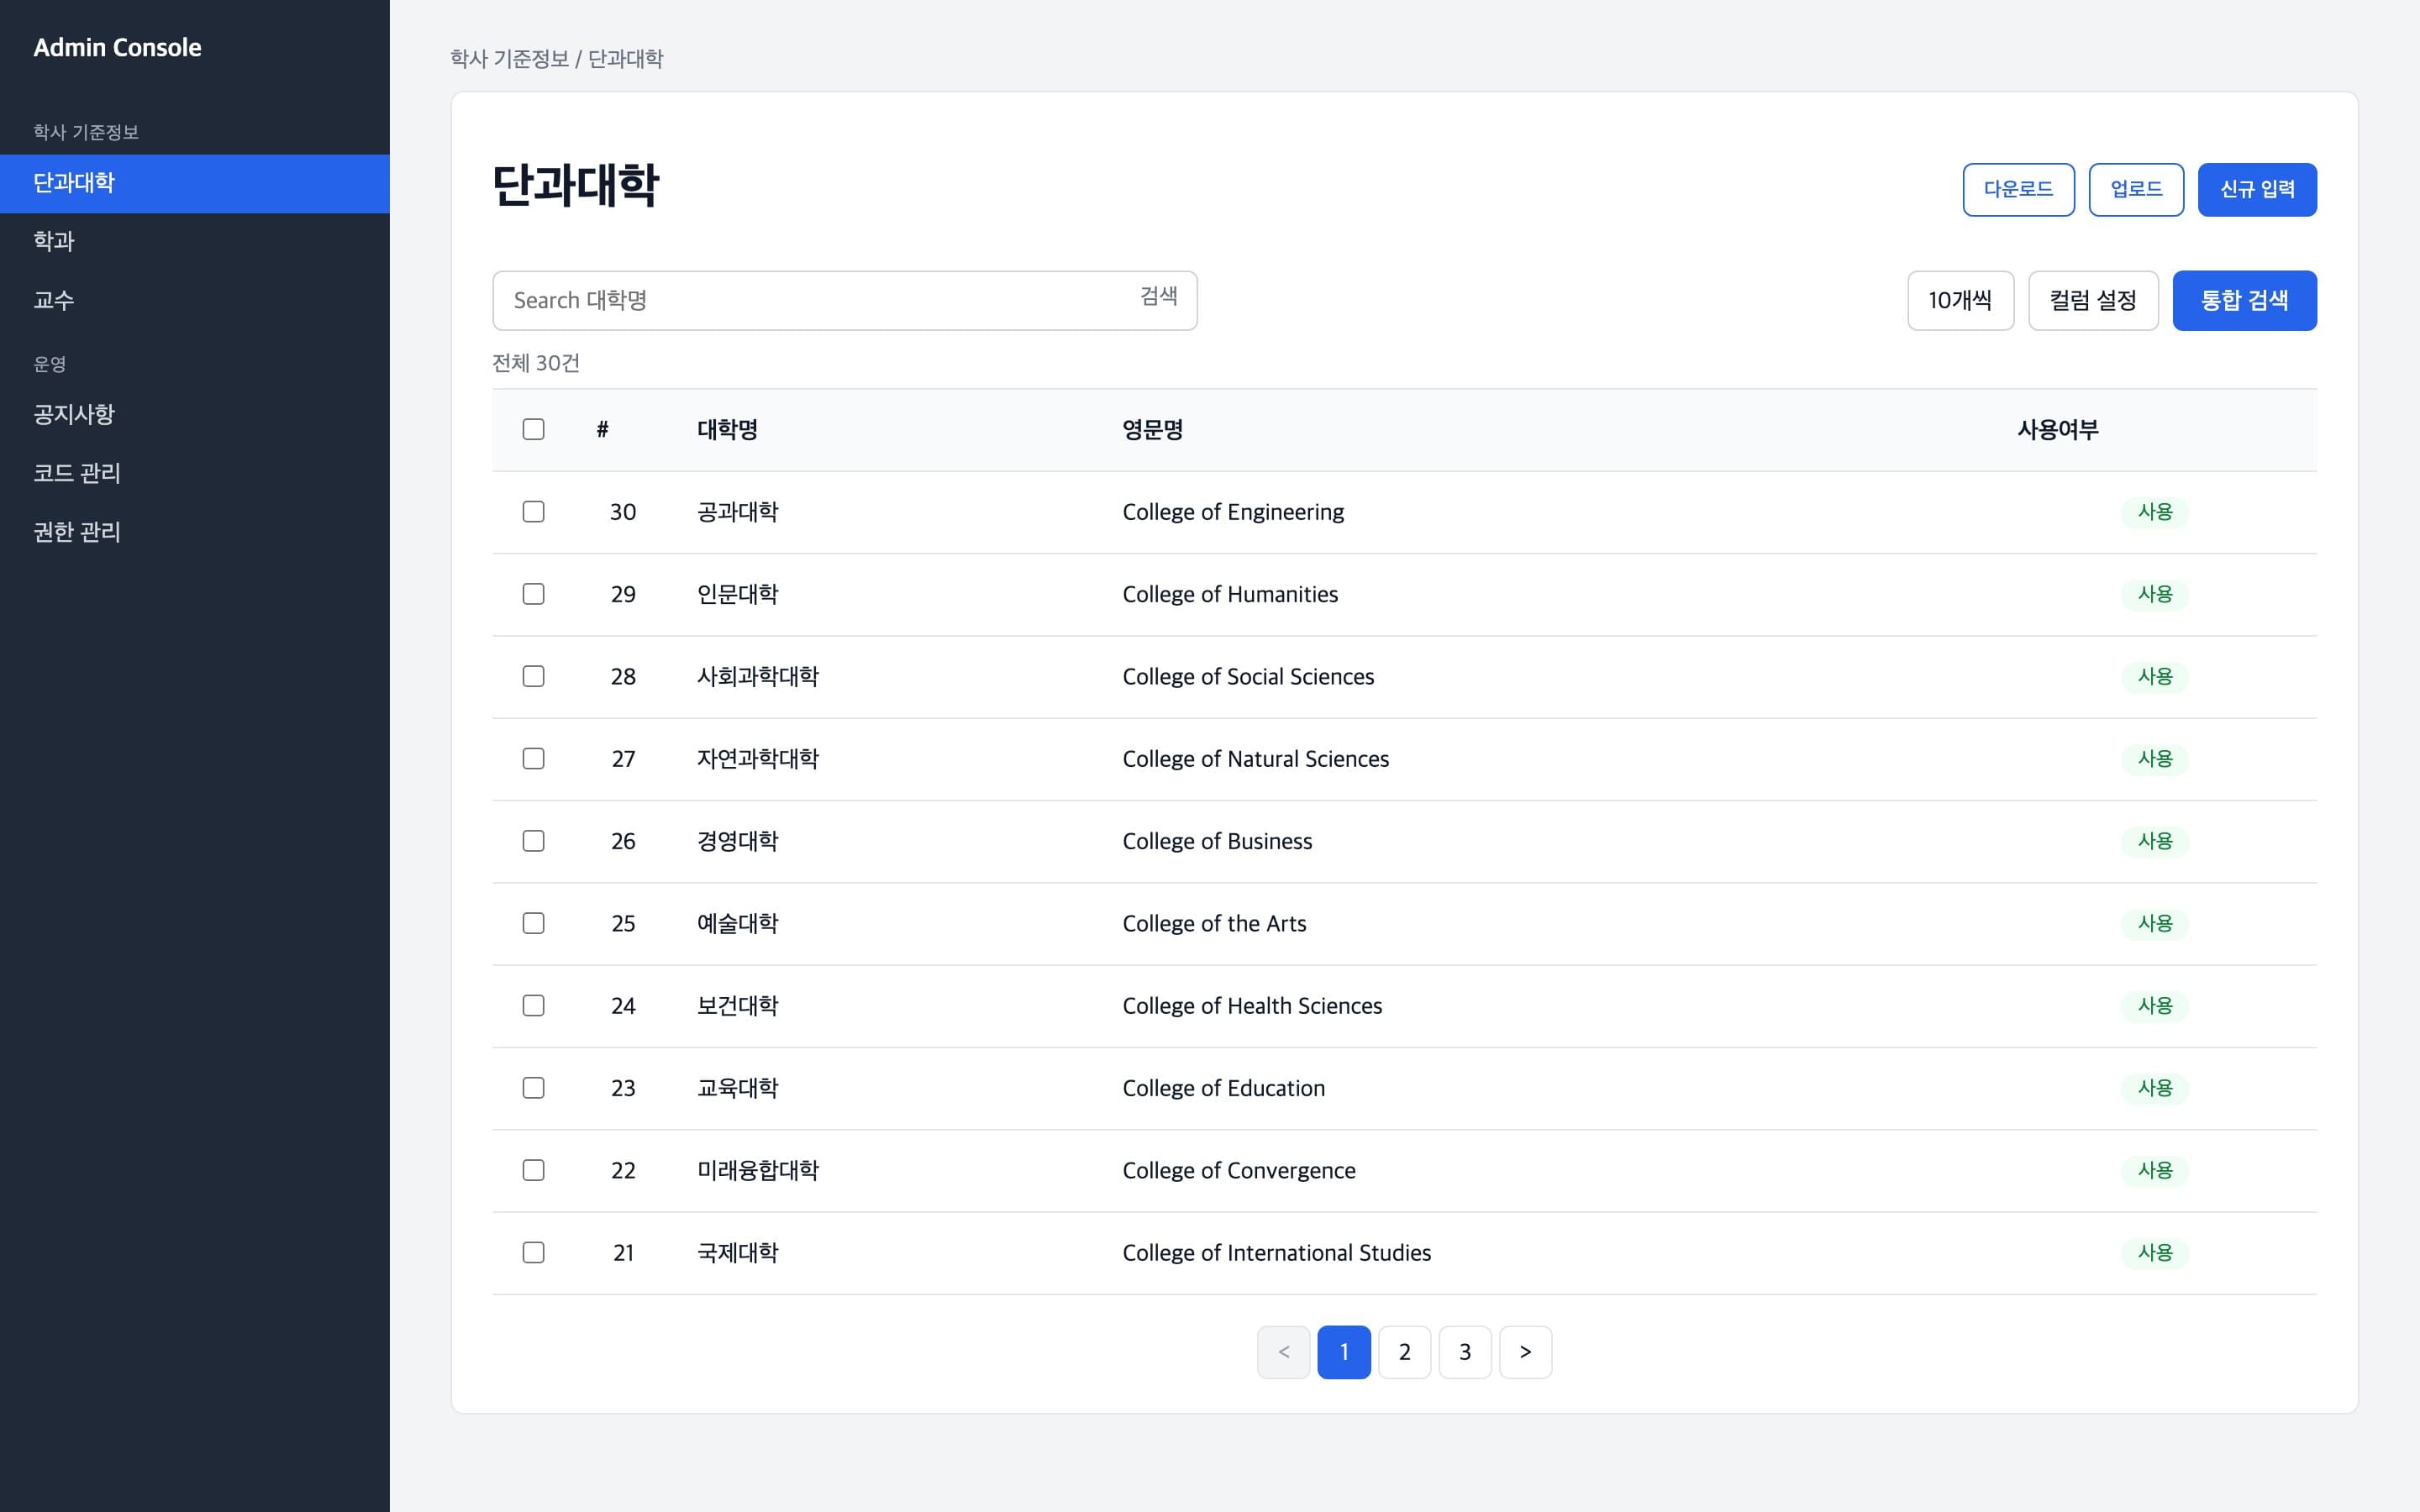Click the 사용여부 column header
The width and height of the screenshot is (2420, 1512).
pos(2058,429)
